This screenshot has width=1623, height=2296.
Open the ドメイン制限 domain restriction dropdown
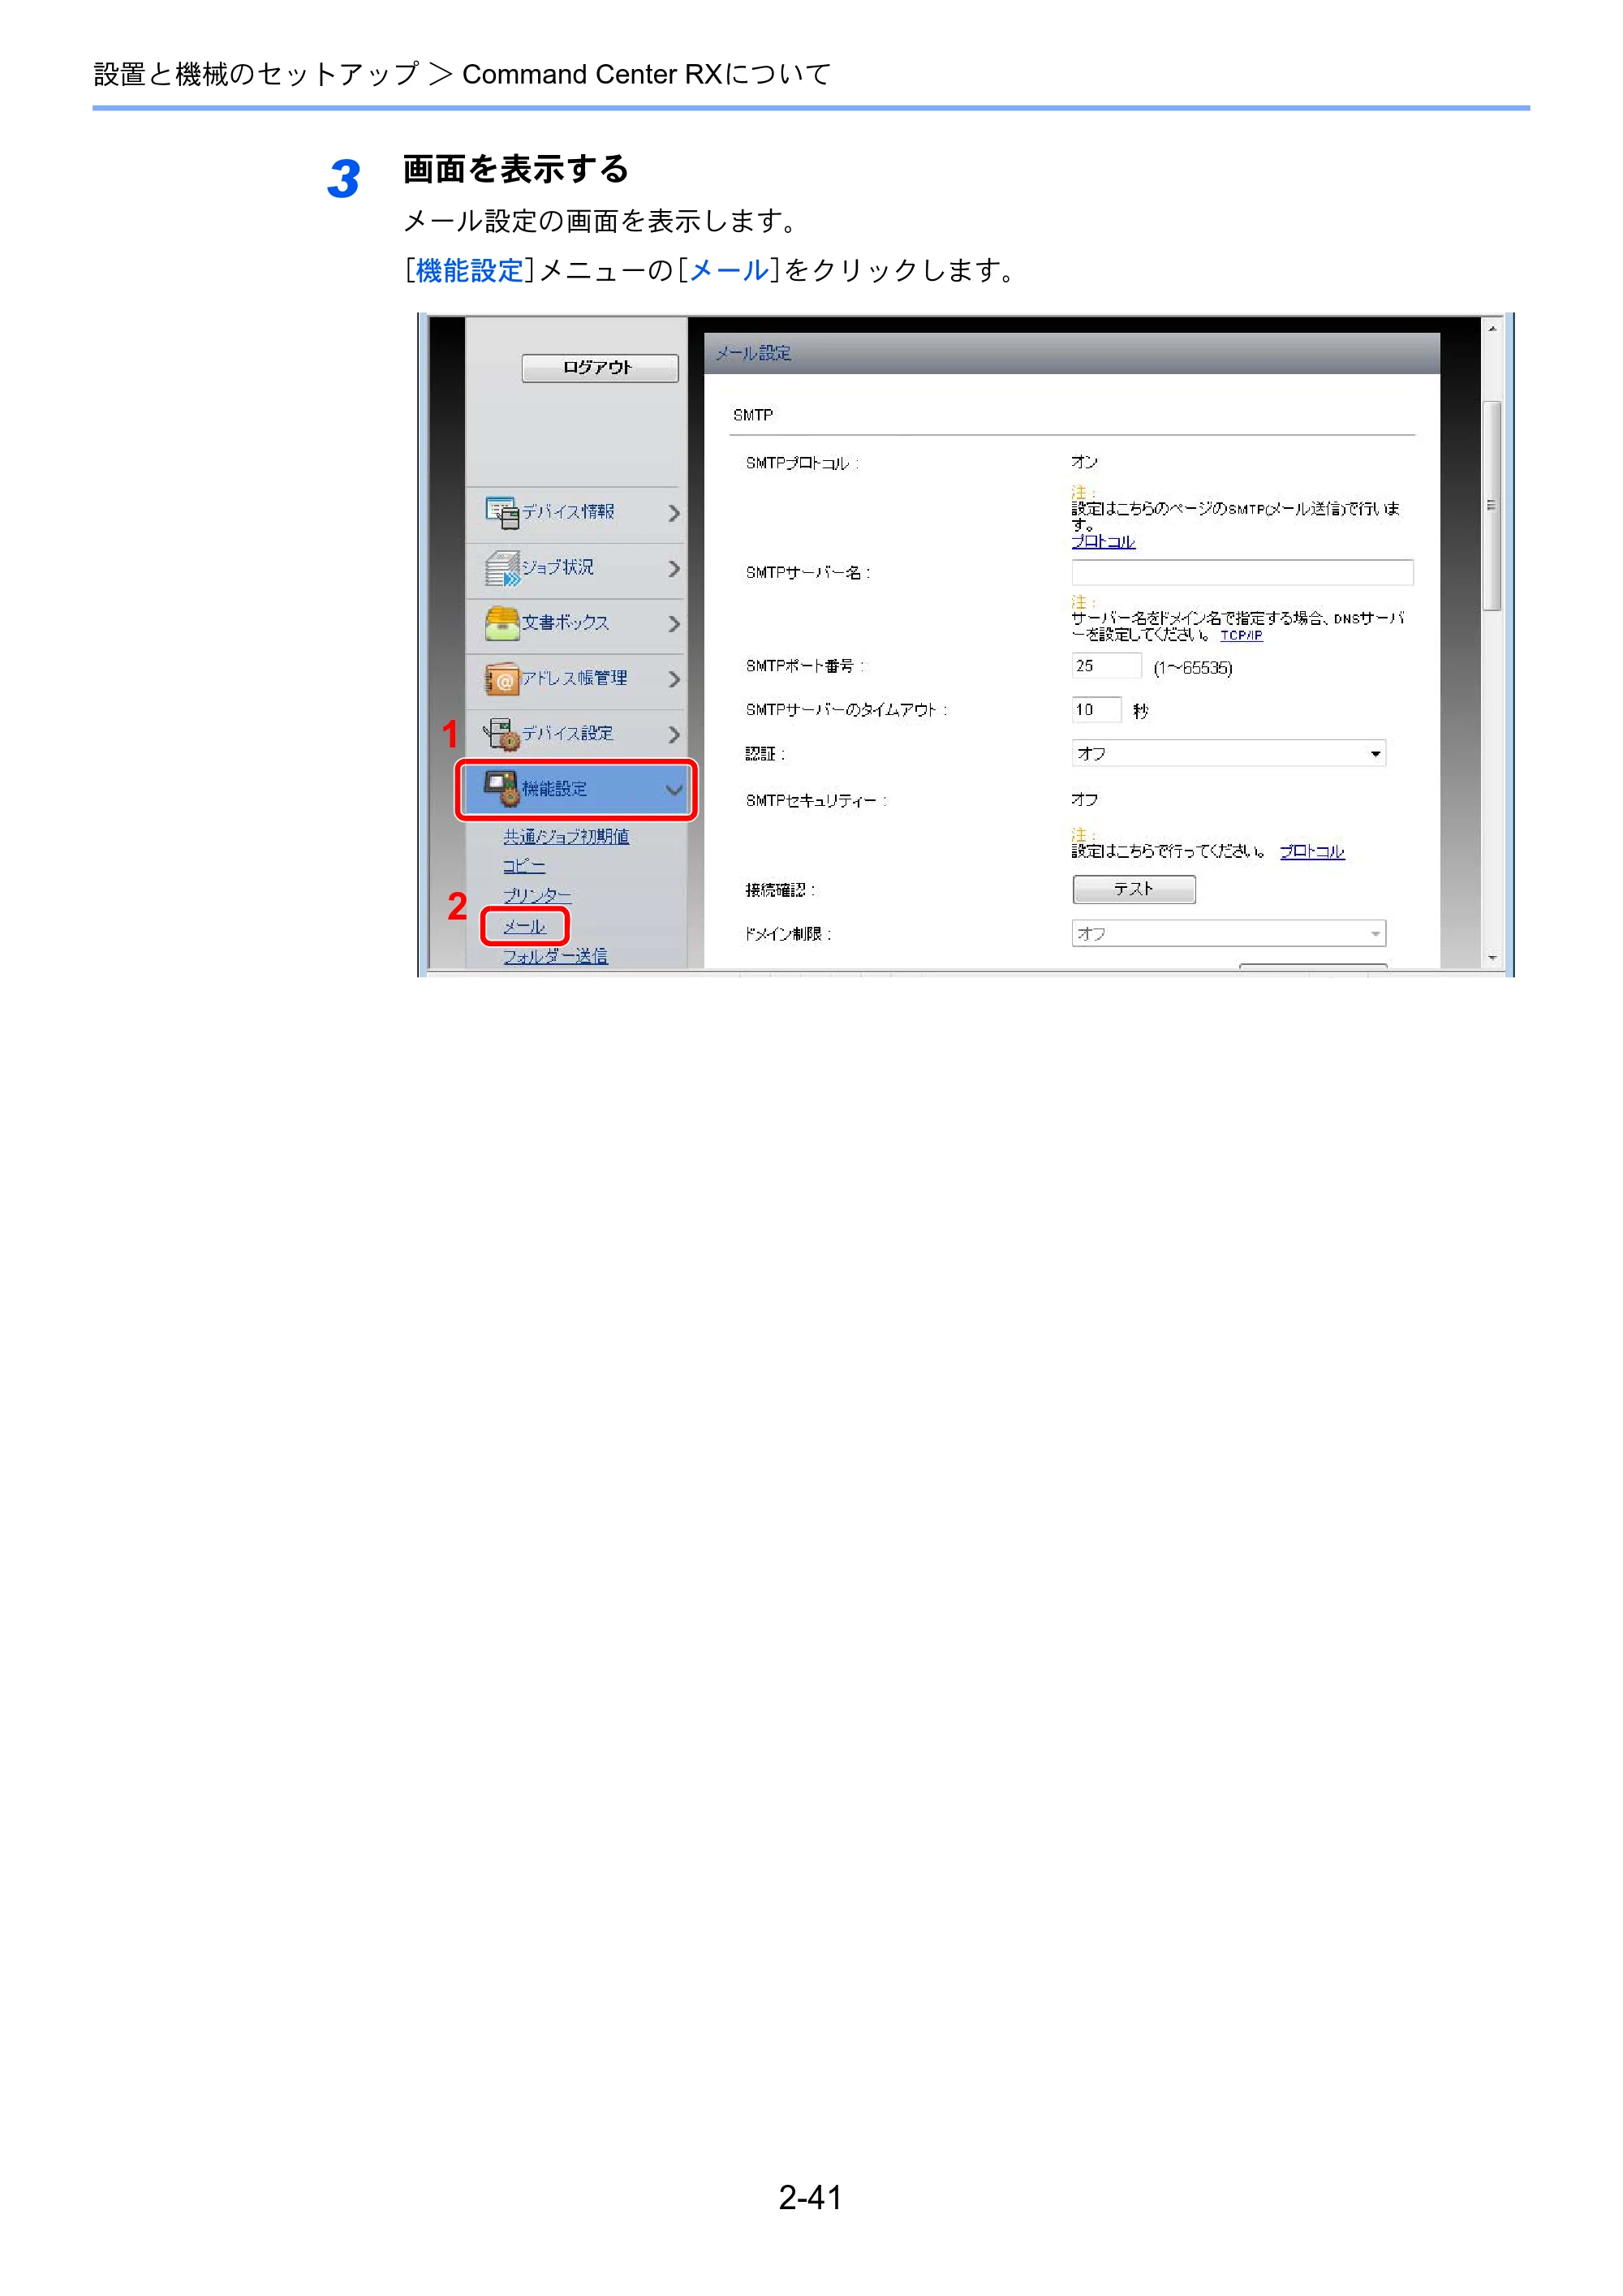point(1228,934)
